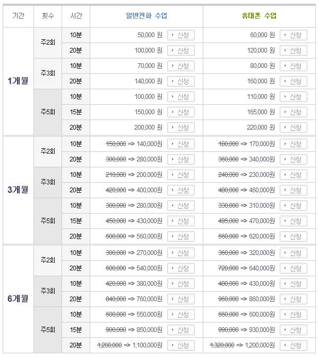
Task: Apply for 6개월 주2회 10분 일반전화 270,000원
Action: tap(181, 253)
